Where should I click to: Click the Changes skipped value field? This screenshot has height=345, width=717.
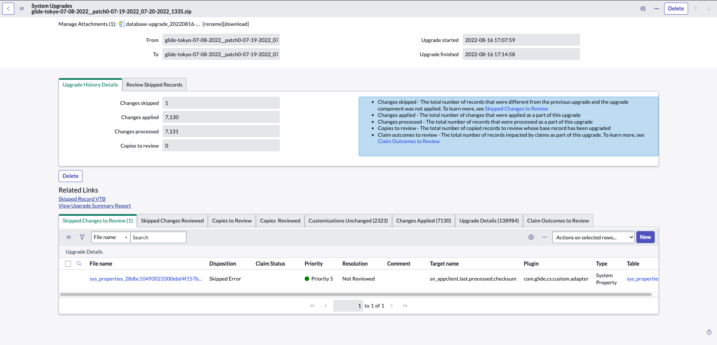[x=221, y=103]
